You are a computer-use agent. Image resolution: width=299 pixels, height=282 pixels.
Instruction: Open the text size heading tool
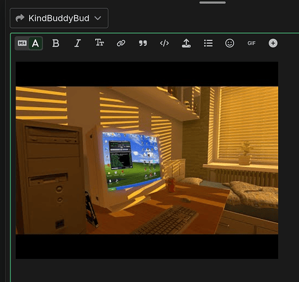(x=99, y=43)
